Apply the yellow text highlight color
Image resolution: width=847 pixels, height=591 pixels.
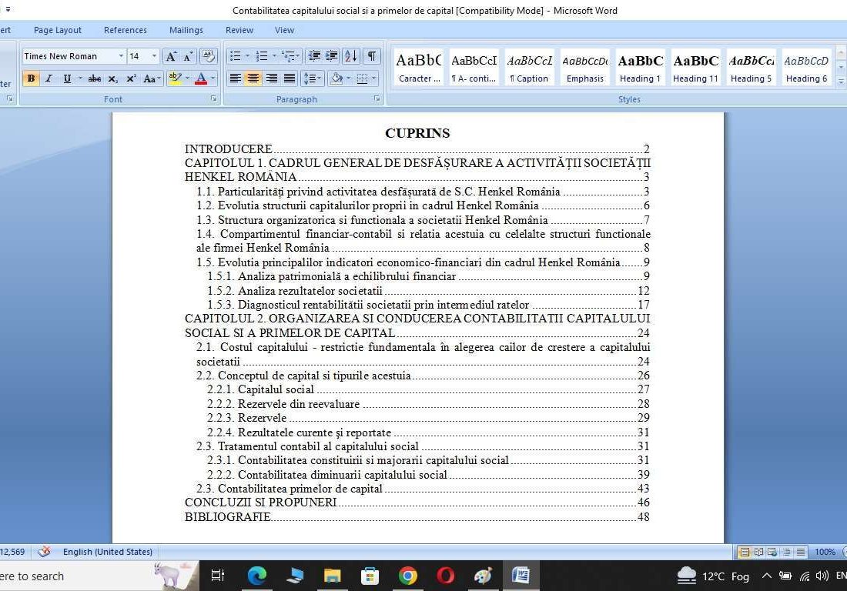tap(175, 78)
